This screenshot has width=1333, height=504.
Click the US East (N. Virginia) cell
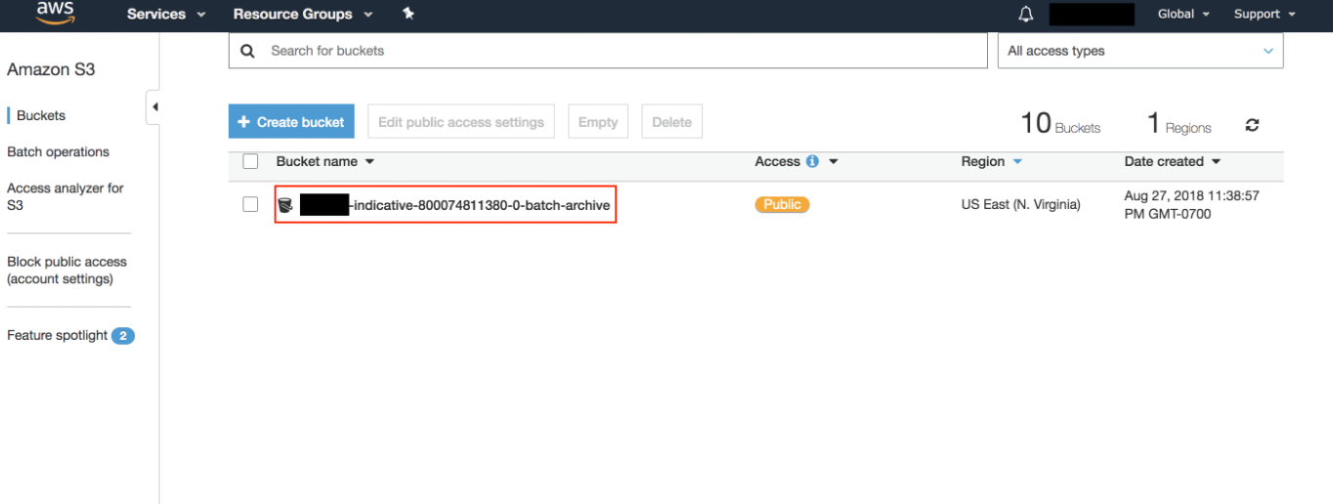tap(1020, 204)
